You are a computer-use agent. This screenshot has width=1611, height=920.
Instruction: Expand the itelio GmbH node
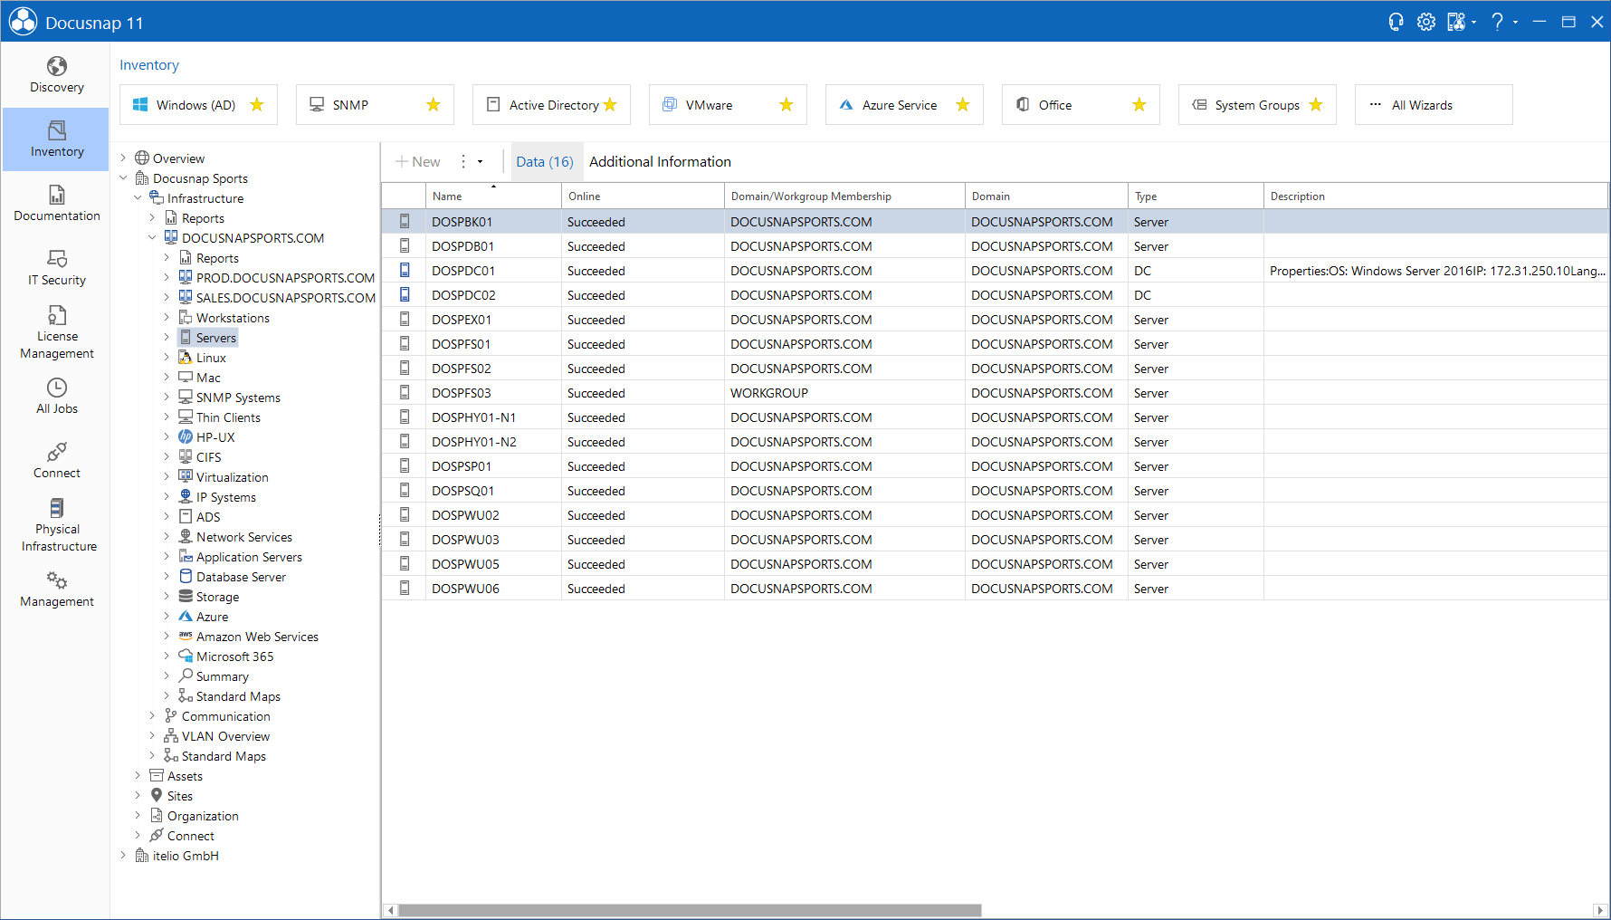123,856
